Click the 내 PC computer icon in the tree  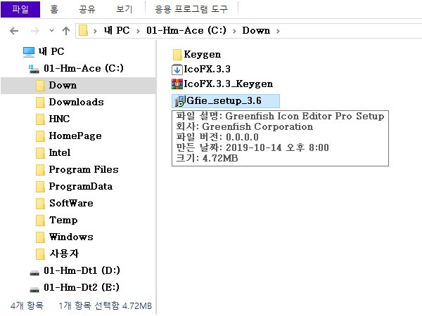pos(29,52)
